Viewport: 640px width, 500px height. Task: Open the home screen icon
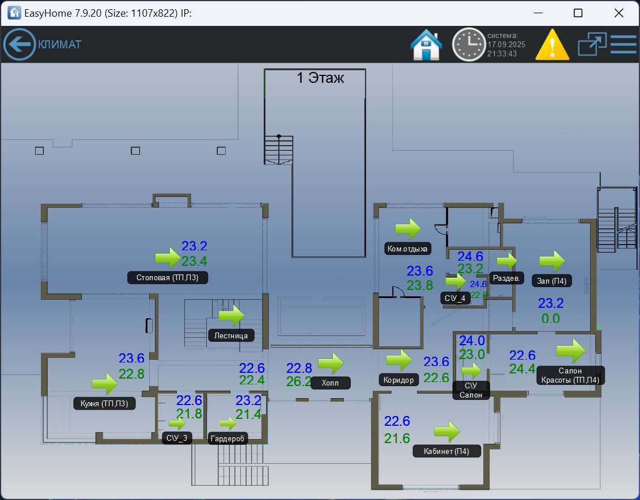point(426,44)
